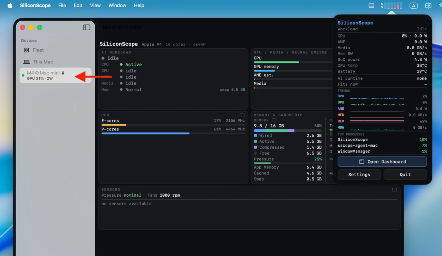Viewport: 442px width, 256px height.
Task: Open Settings from the popup
Action: [x=359, y=175]
